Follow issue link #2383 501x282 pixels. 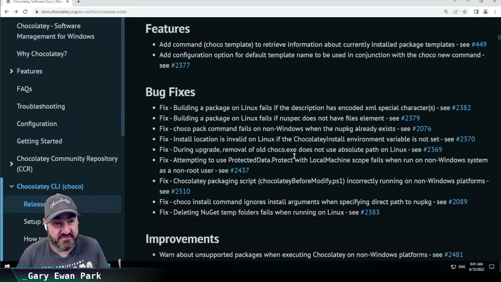(370, 212)
